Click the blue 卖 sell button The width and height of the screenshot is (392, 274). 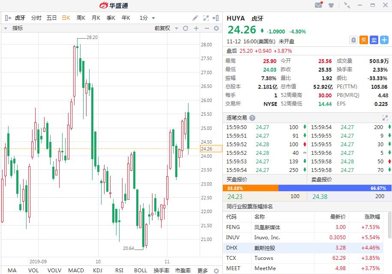[374, 40]
